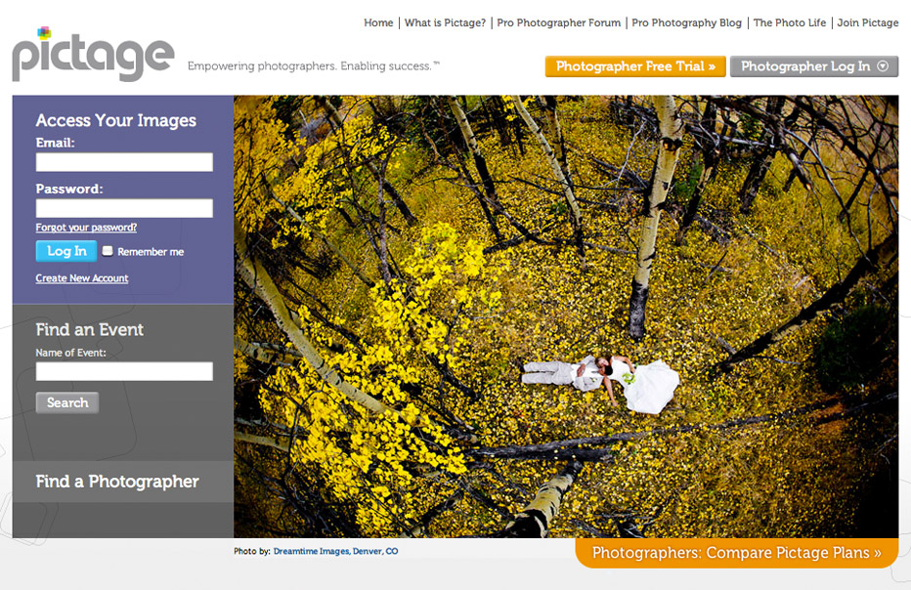Image resolution: width=911 pixels, height=590 pixels.
Task: Open the Create New Account link
Action: [x=82, y=278]
